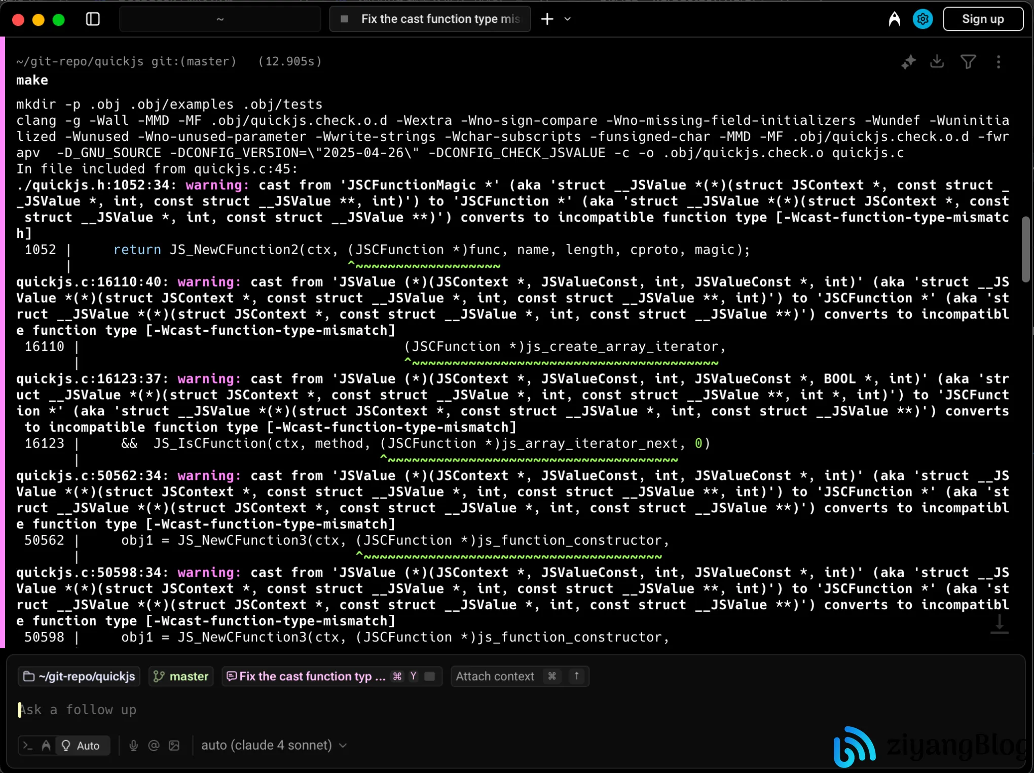Click the ~/git-repo/quickjs directory chip
1034x773 pixels.
coord(79,676)
